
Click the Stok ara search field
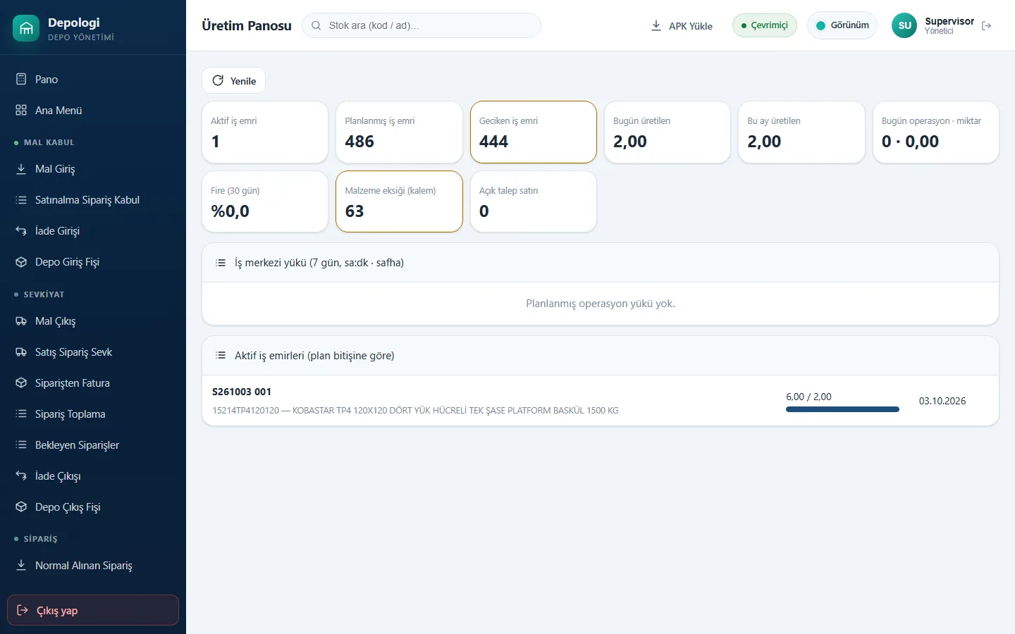click(x=422, y=25)
